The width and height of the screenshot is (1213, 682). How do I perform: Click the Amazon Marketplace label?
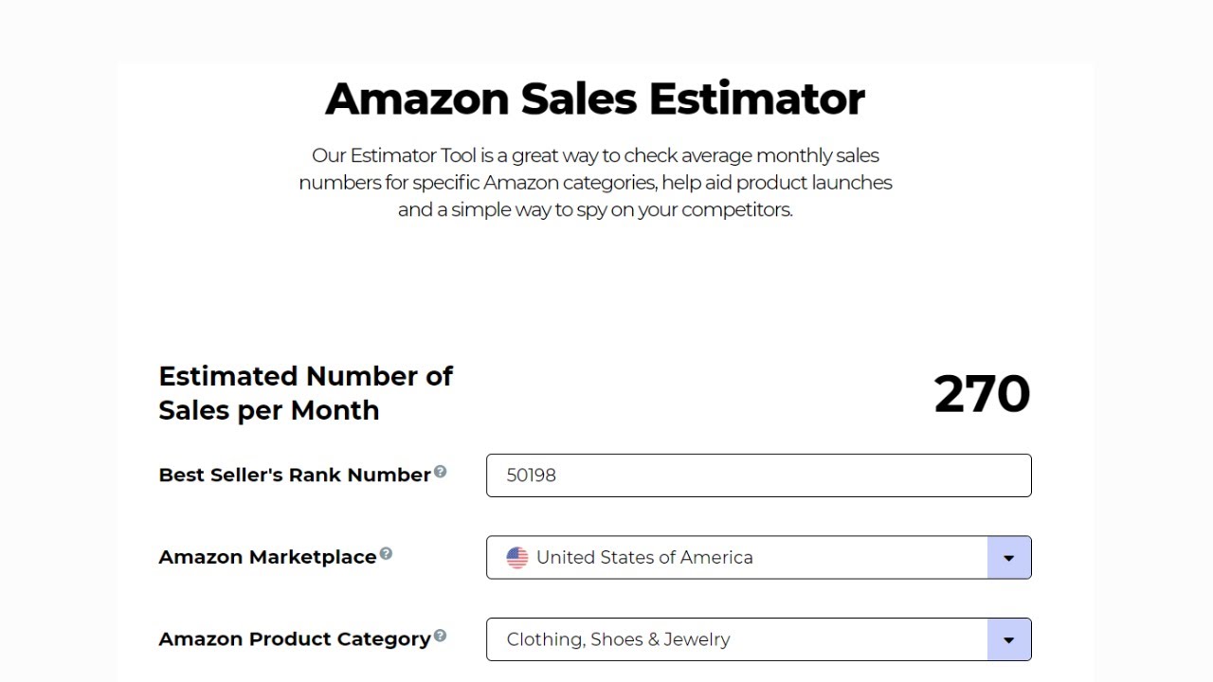point(267,558)
